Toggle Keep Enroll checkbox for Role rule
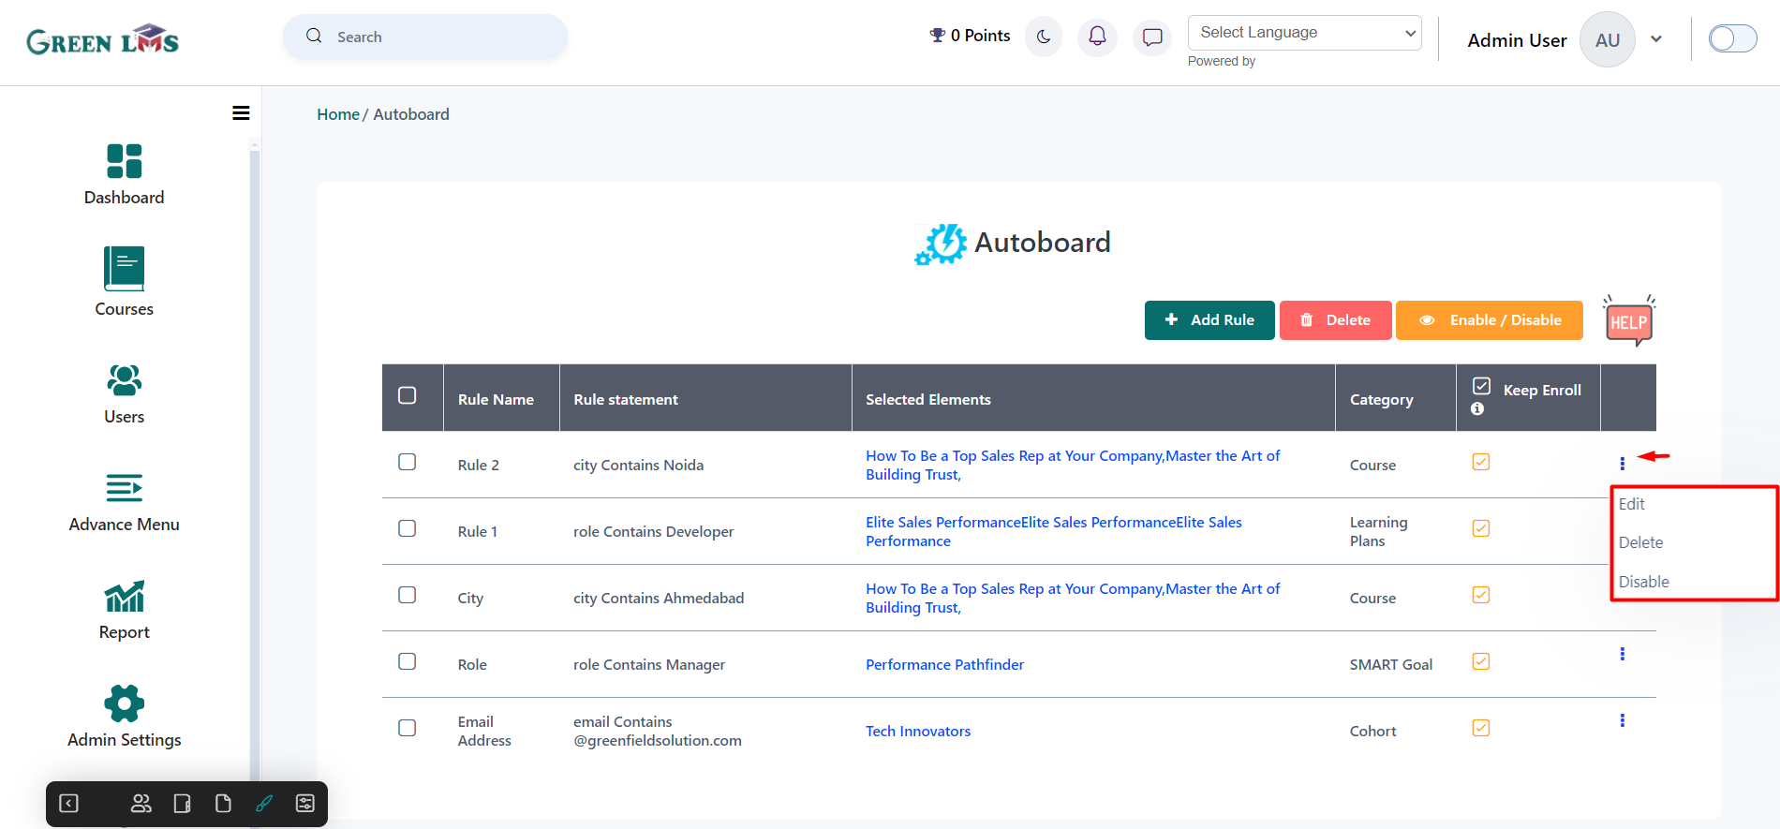This screenshot has height=829, width=1780. [1481, 661]
